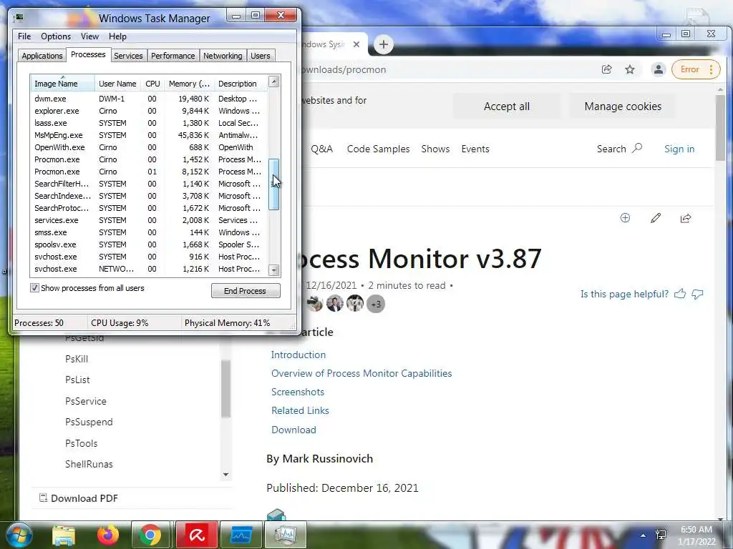Switch to Users tab
The width and height of the screenshot is (733, 549).
coord(260,56)
